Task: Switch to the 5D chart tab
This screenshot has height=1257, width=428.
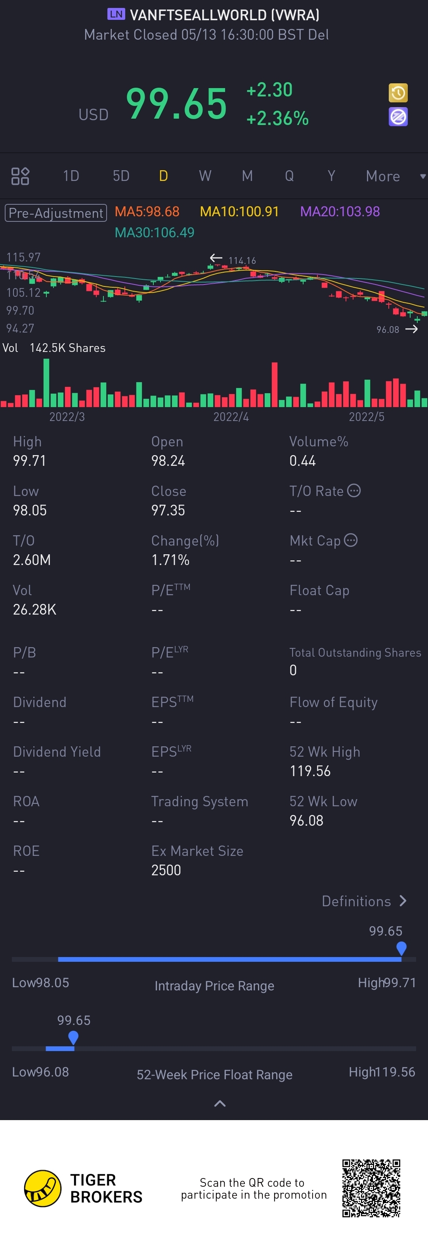Action: pos(121,176)
